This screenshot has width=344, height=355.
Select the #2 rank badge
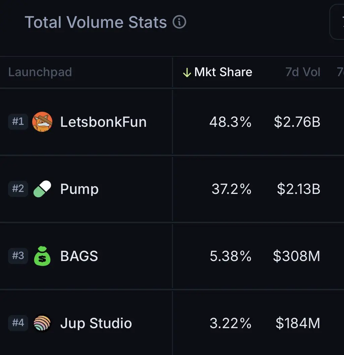[18, 189]
